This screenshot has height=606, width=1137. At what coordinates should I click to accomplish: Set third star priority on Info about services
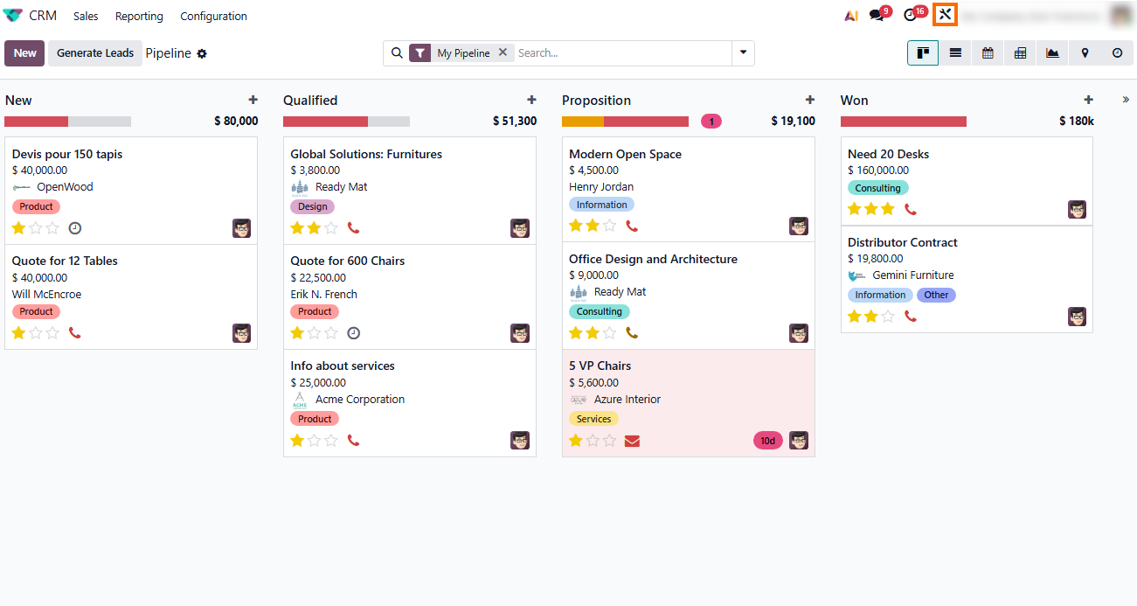(x=331, y=441)
